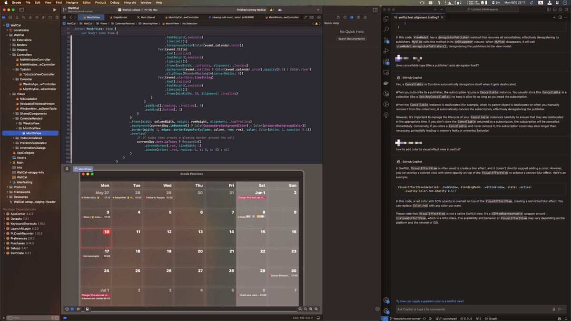Click gradient color suggested follow-up link
Viewport: 571px width, 321px height.
(x=429, y=301)
